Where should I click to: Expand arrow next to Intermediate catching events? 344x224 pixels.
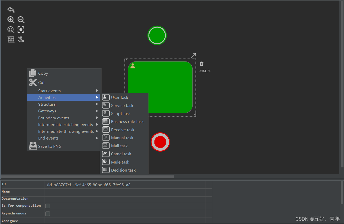point(97,125)
